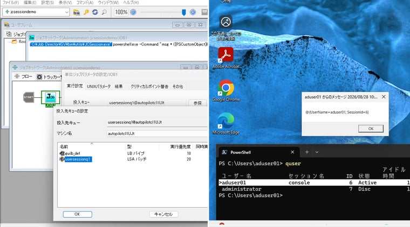The width and height of the screenshot is (410, 227).
Task: Sort by 名前 column header
Action: pyautogui.click(x=92, y=146)
